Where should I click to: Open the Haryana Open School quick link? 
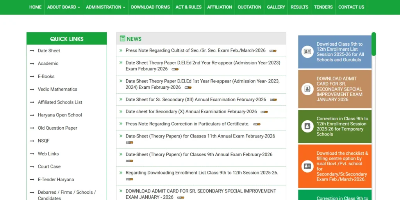(x=60, y=115)
